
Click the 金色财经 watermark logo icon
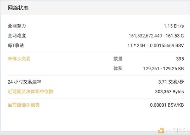tap(161, 131)
